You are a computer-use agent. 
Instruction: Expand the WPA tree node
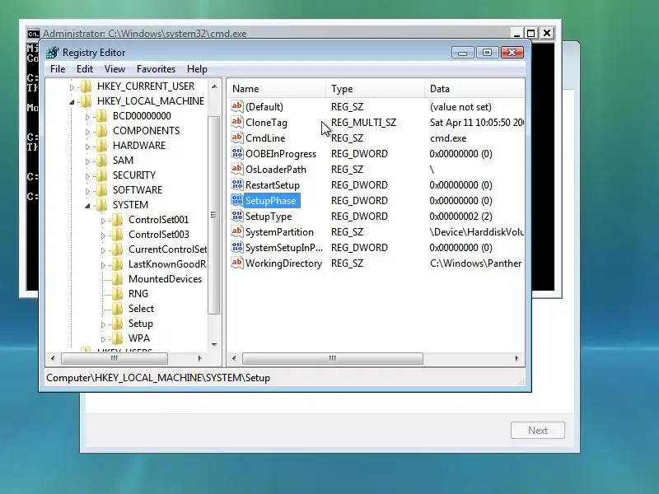(104, 339)
